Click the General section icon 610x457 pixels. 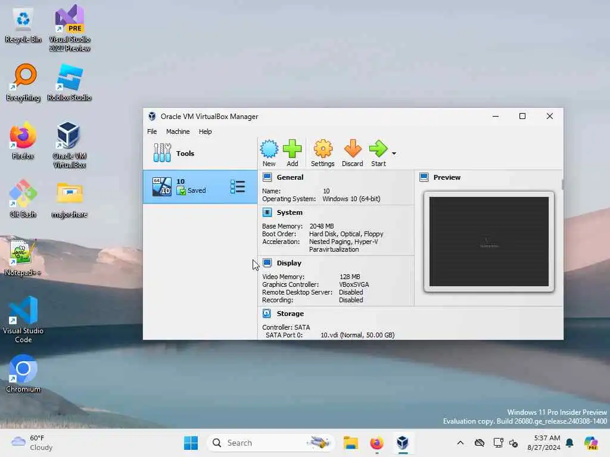pos(267,177)
